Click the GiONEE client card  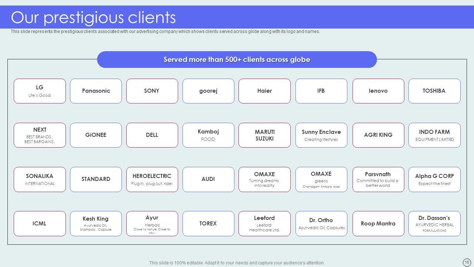(x=96, y=135)
